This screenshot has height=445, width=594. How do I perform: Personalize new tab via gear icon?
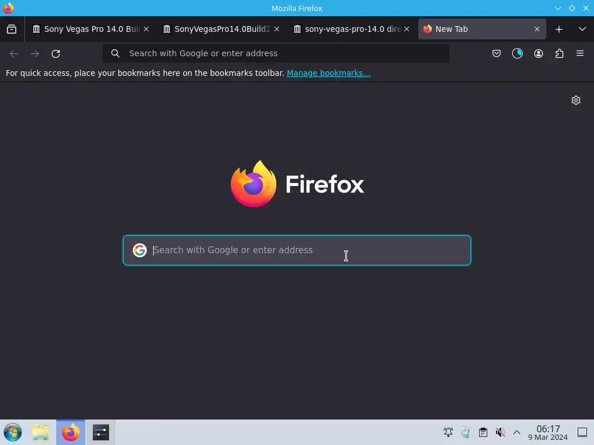(x=576, y=100)
